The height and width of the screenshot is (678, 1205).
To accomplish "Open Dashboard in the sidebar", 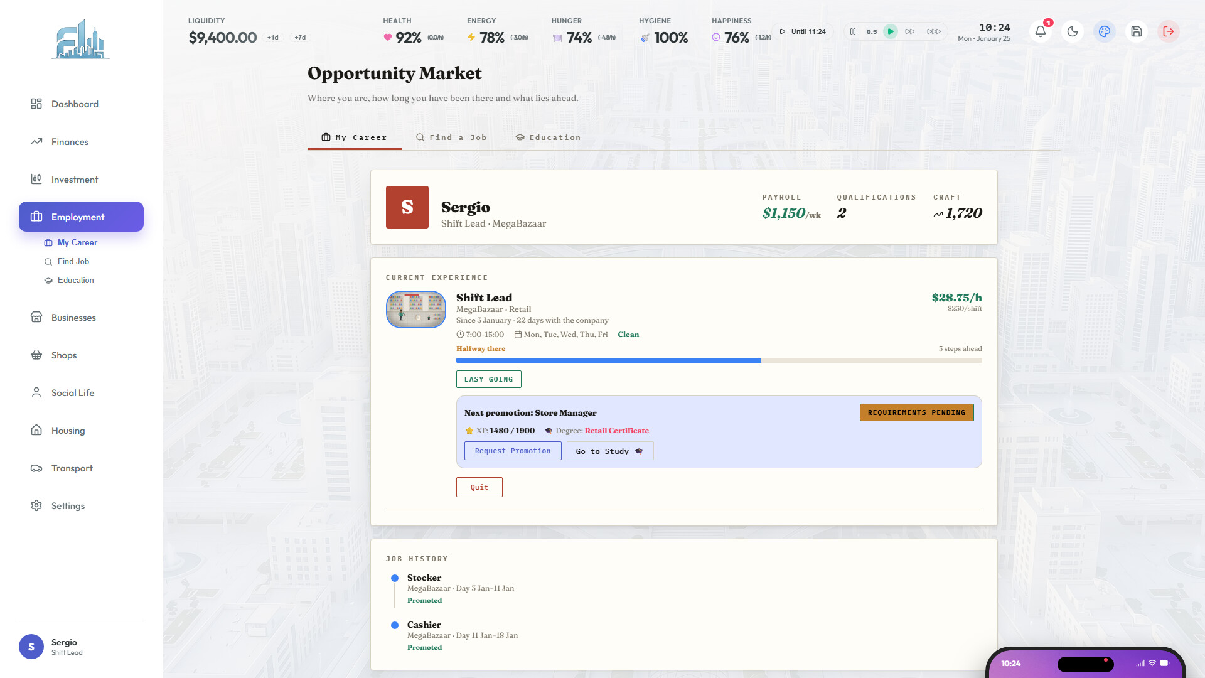I will coord(81,104).
